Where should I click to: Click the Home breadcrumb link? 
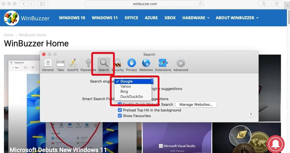click(9, 35)
